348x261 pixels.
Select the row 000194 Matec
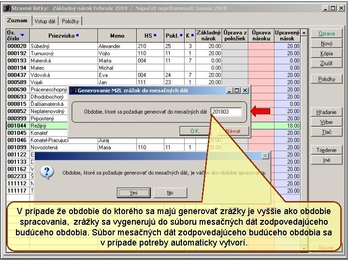pyautogui.click(x=153, y=68)
